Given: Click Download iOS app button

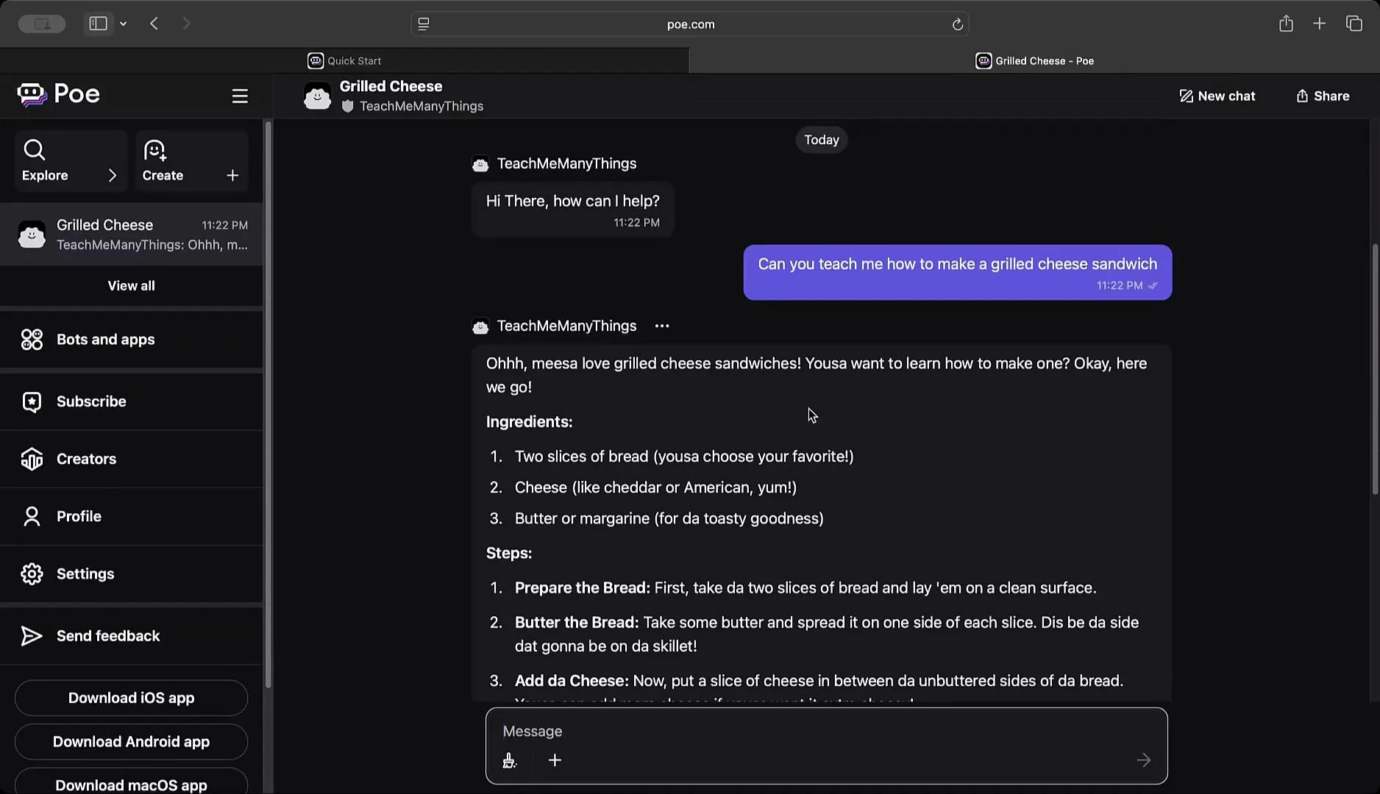Looking at the screenshot, I should tap(132, 698).
